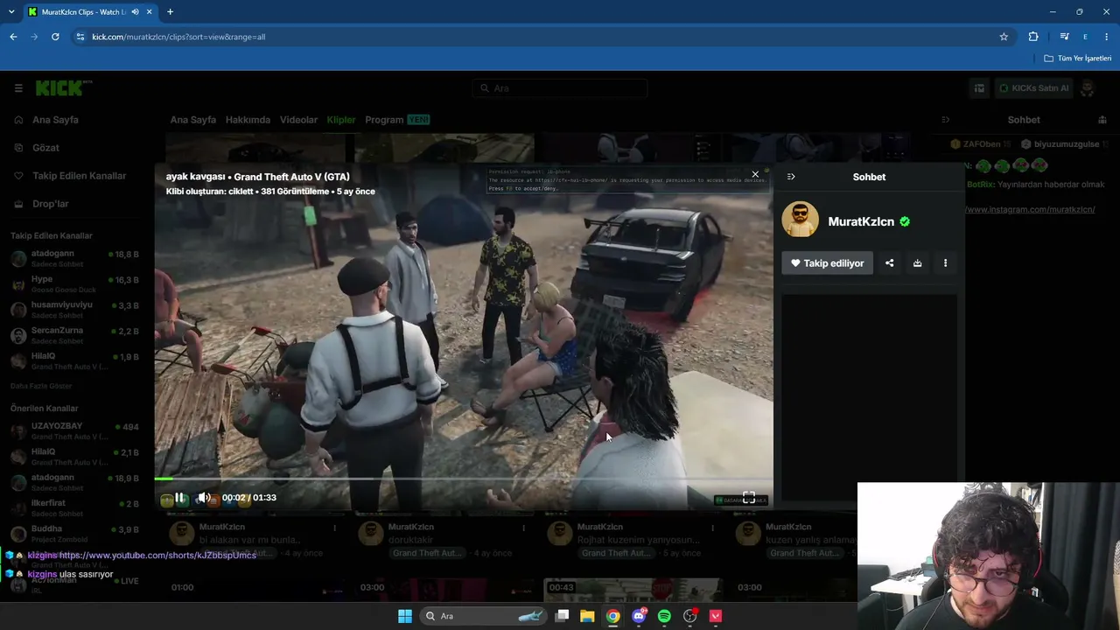Seek along the clip progress bar
The image size is (1120, 630).
pos(464,479)
